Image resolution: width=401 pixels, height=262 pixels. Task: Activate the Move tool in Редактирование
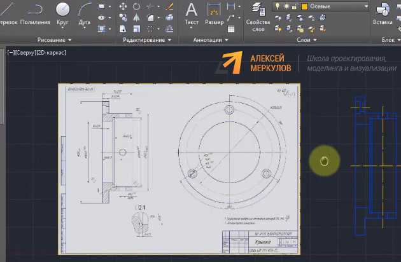[123, 6]
